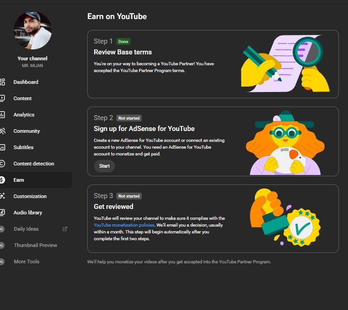This screenshot has width=348, height=310.
Task: Open Thumbnail Preview tool
Action: pyautogui.click(x=35, y=245)
